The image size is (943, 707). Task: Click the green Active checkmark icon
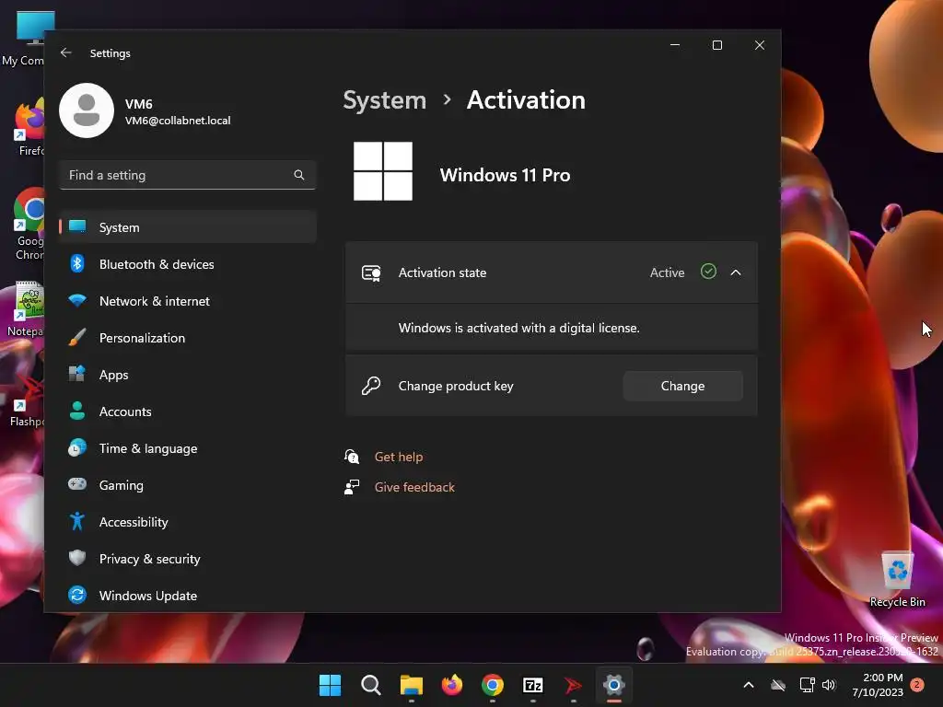tap(708, 272)
